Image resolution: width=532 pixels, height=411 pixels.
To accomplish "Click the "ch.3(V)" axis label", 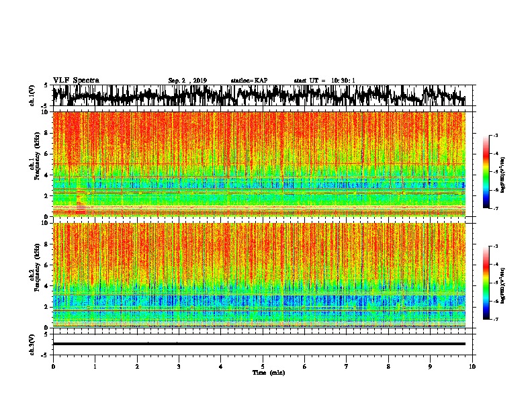I will 32,345.
